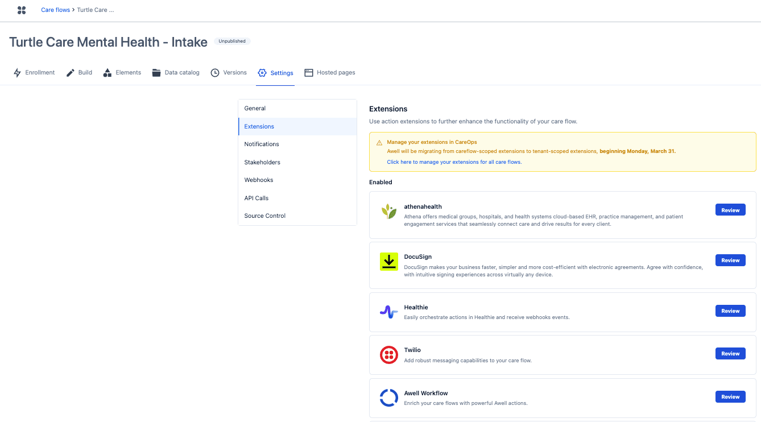Click the 'Extensions' page heading
This screenshot has height=422, width=761.
388,109
